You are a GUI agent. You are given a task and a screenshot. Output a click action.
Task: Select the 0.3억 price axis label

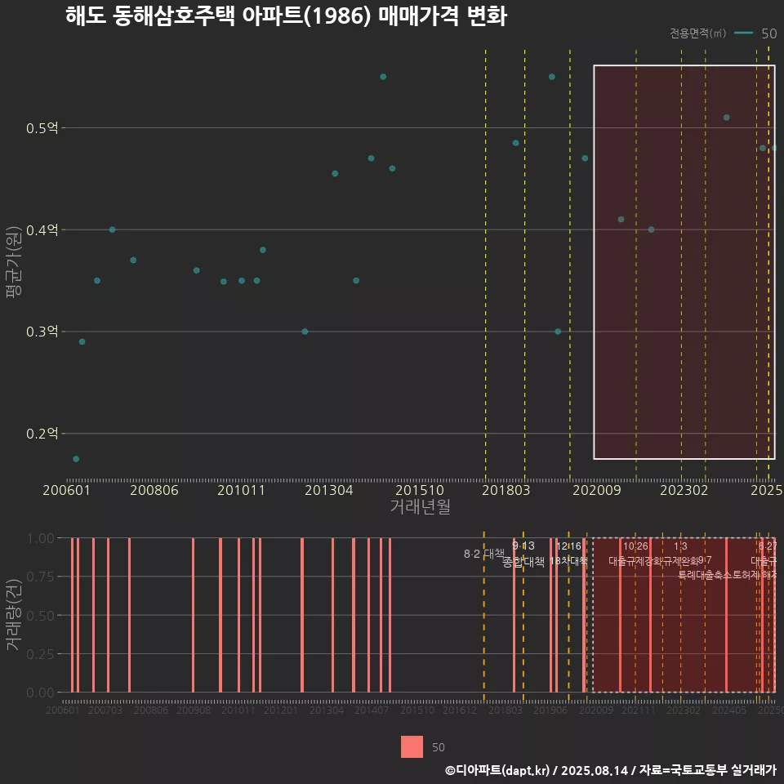42,332
